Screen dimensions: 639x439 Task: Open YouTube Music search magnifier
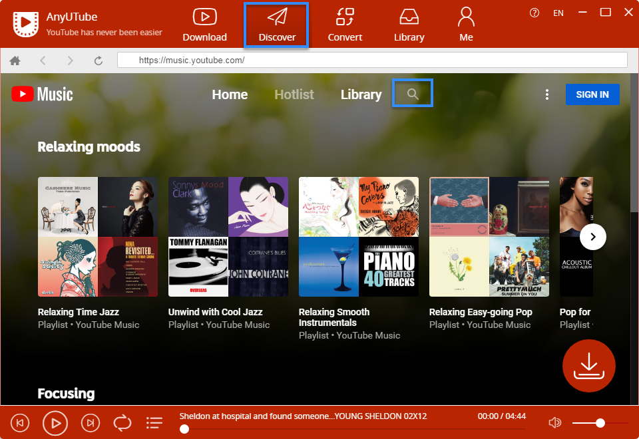pos(413,94)
